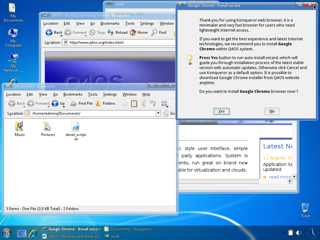Click the Back icon in Documents window

tap(12, 103)
